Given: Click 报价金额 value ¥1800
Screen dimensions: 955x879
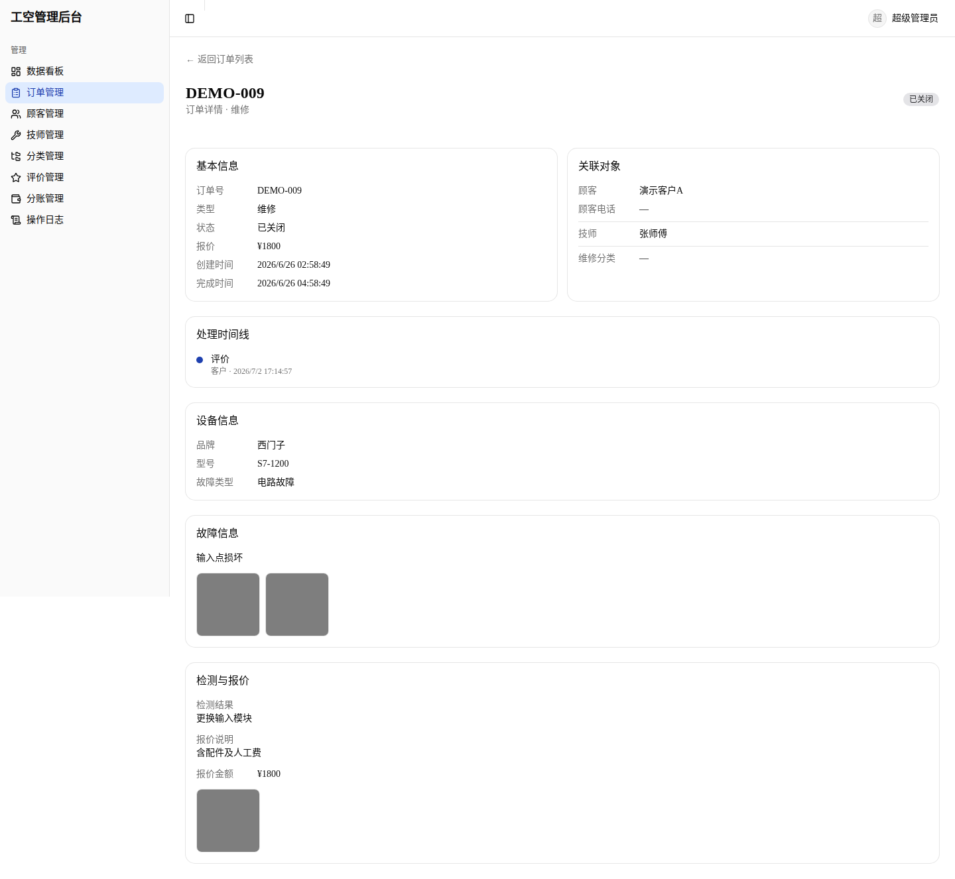Looking at the screenshot, I should (269, 774).
